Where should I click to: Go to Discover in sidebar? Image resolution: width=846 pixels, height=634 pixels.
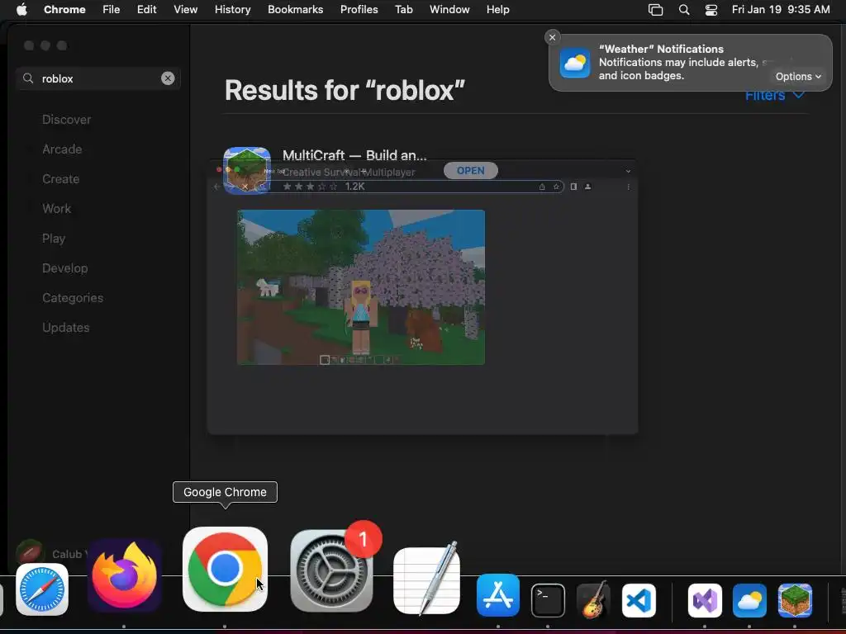66,120
